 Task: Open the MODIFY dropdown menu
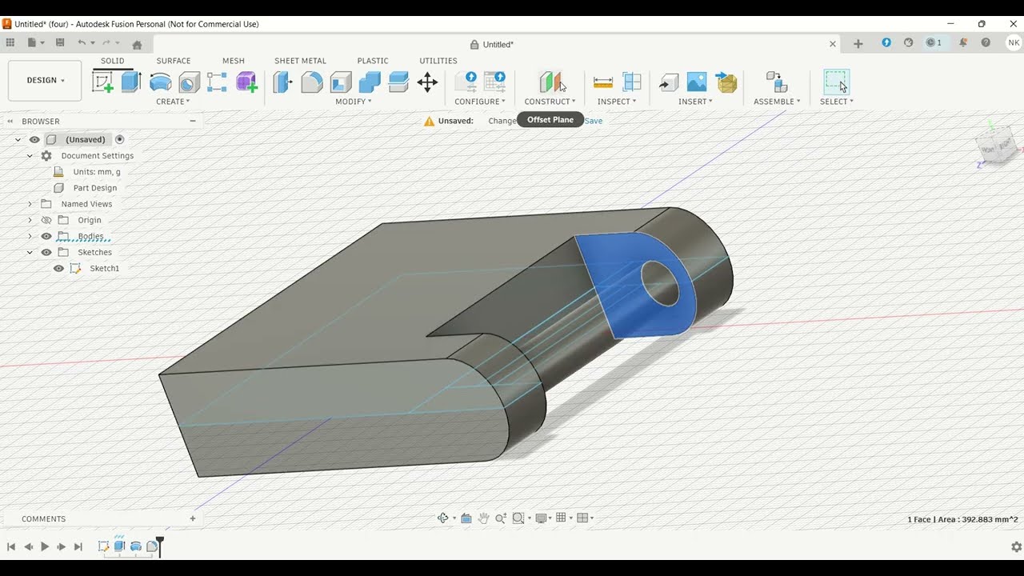tap(353, 102)
